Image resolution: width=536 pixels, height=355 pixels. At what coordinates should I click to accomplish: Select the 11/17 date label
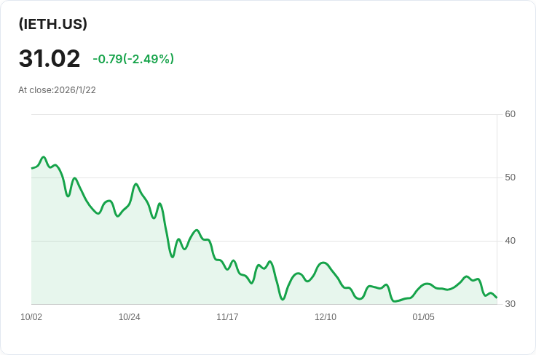pyautogui.click(x=227, y=317)
